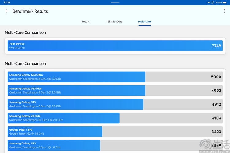The height and width of the screenshot is (153, 230).
Task: Tap the Snapdragon 8+ Gen 1 subtitle
Action: coord(36,120)
